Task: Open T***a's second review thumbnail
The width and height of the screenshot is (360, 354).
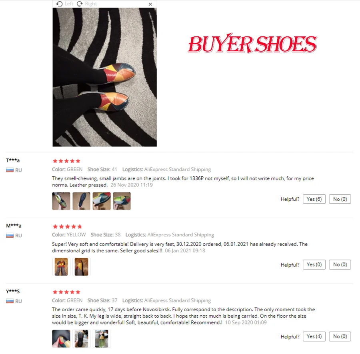Action: tap(81, 201)
